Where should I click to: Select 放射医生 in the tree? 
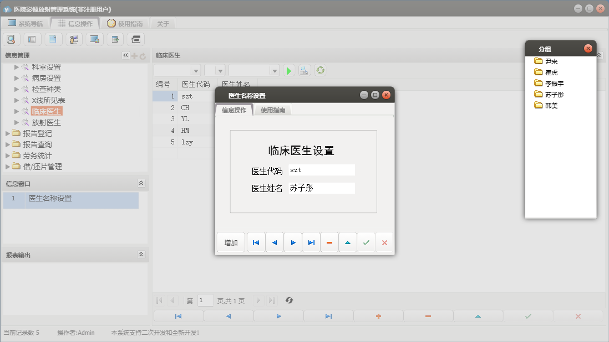pyautogui.click(x=46, y=122)
